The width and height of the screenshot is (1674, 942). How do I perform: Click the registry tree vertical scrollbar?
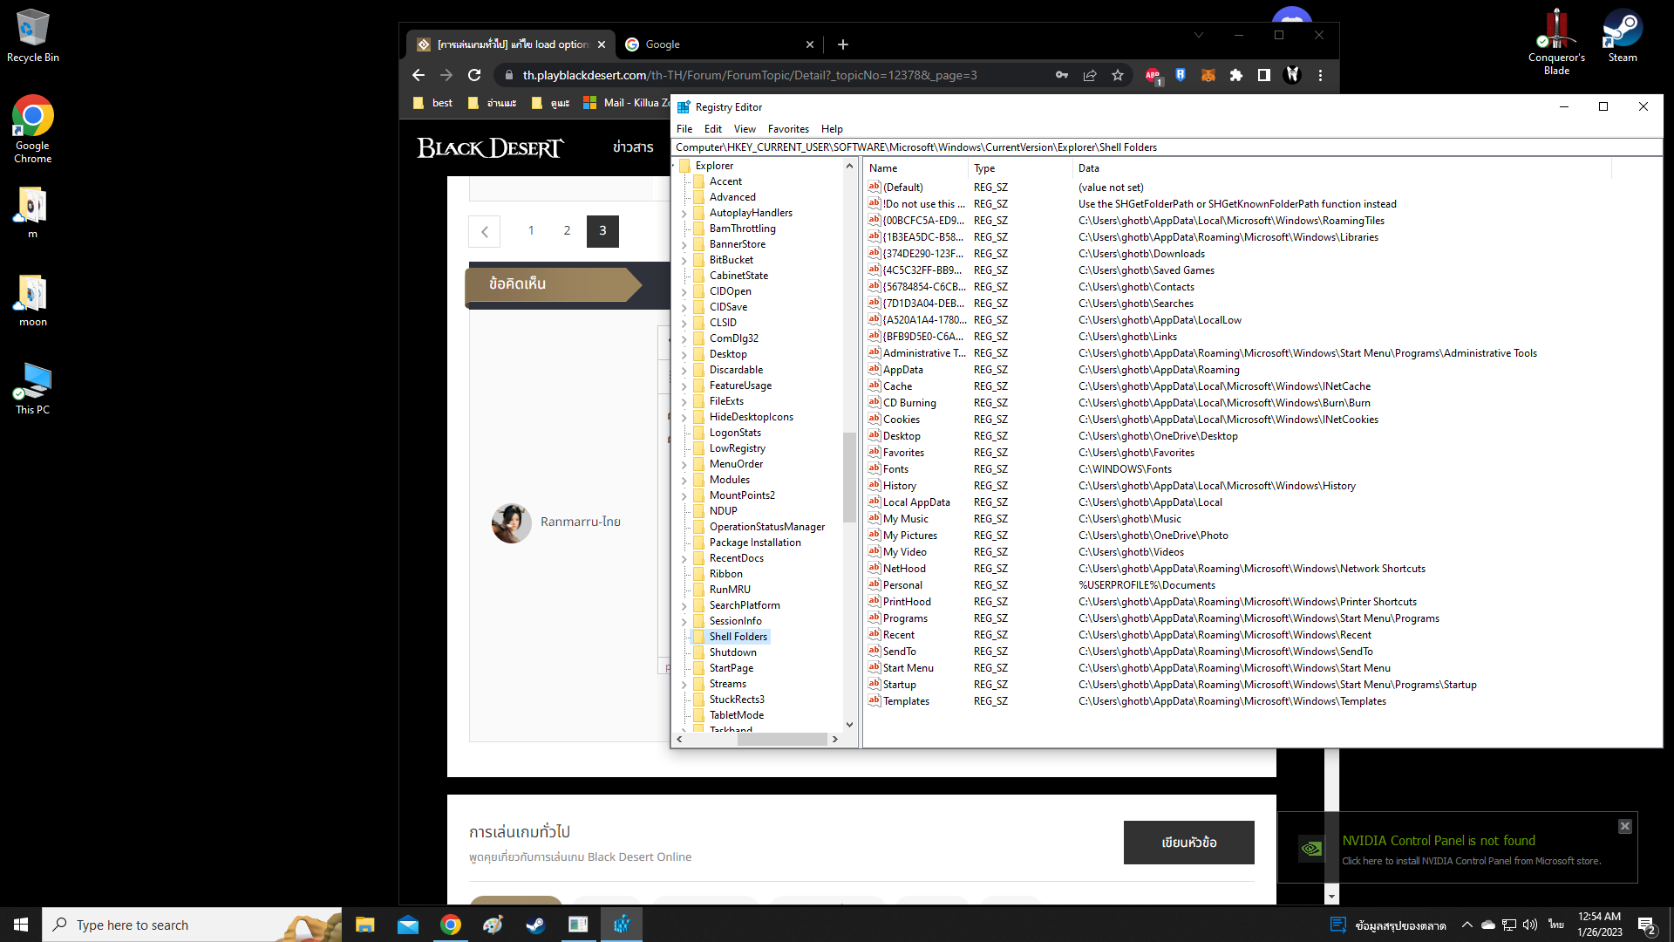[849, 478]
